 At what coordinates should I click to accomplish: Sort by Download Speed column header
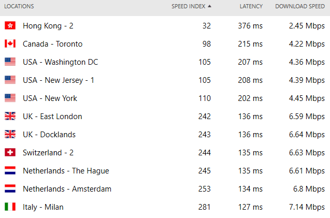click(x=300, y=6)
